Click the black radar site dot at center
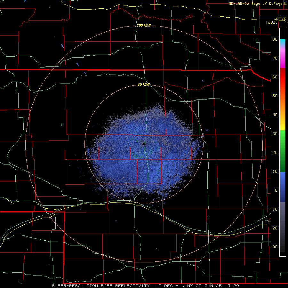The height and width of the screenshot is (288, 288). (x=144, y=144)
